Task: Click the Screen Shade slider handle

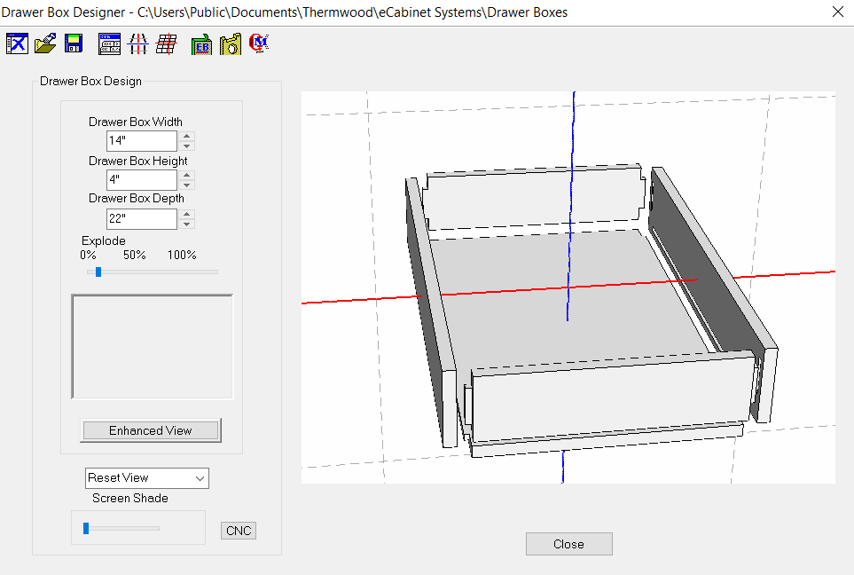Action: pos(86,528)
